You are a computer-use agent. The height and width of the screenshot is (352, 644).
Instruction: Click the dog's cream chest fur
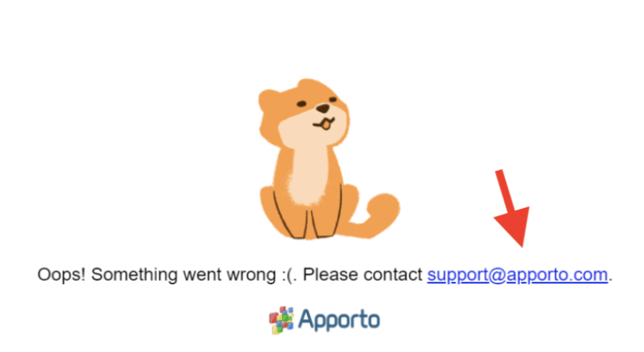click(x=308, y=174)
